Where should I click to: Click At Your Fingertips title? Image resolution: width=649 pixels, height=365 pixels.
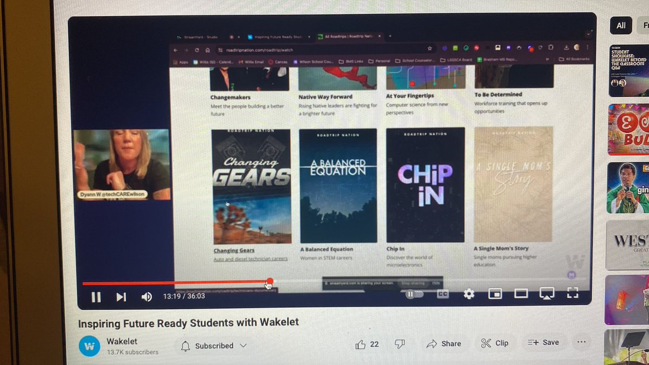[411, 96]
